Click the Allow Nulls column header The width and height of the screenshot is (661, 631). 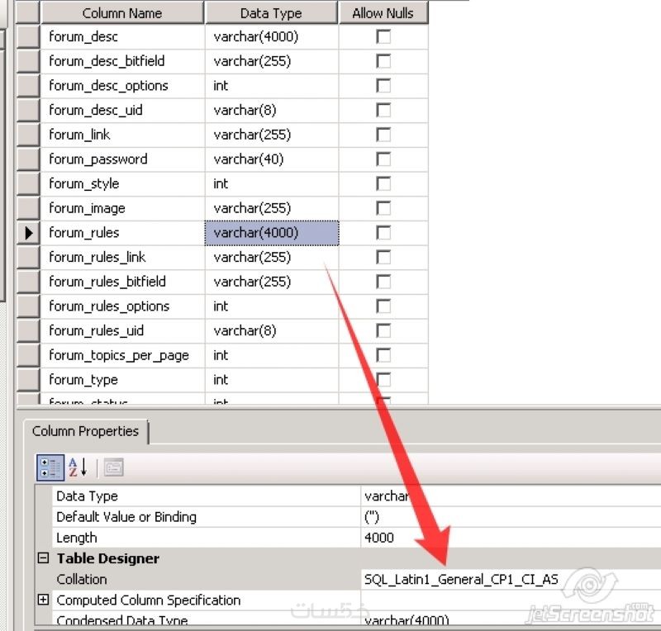[383, 13]
